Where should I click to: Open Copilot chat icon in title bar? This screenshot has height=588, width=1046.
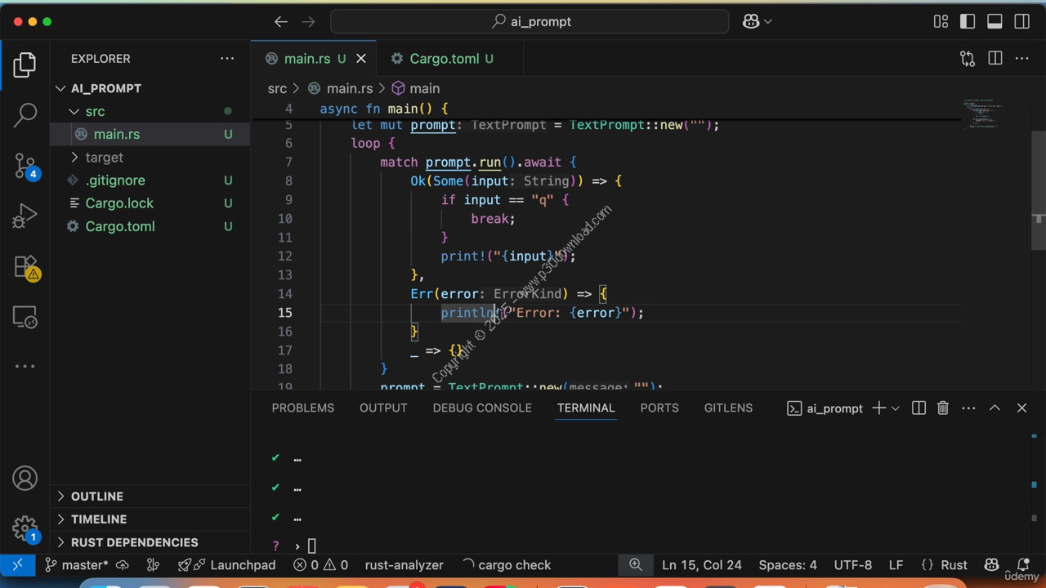coord(751,22)
